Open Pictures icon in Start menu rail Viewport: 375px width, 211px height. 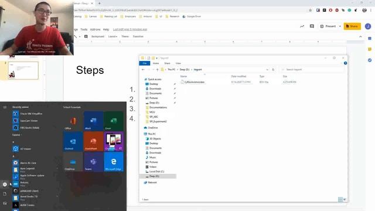pyautogui.click(x=5, y=203)
